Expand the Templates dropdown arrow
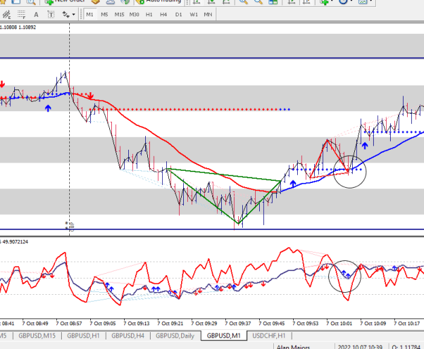The height and width of the screenshot is (349, 424). pos(370,1)
